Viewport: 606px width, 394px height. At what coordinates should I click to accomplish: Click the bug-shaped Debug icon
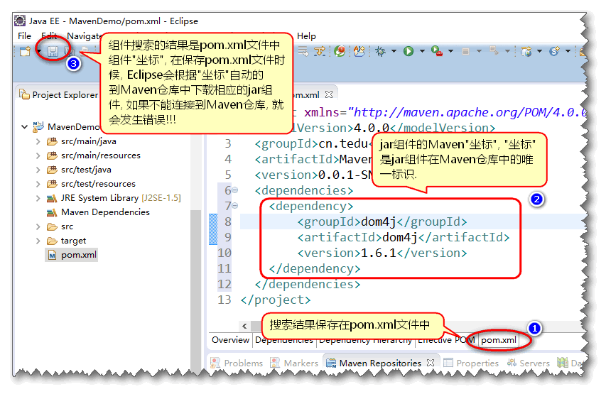(x=380, y=51)
